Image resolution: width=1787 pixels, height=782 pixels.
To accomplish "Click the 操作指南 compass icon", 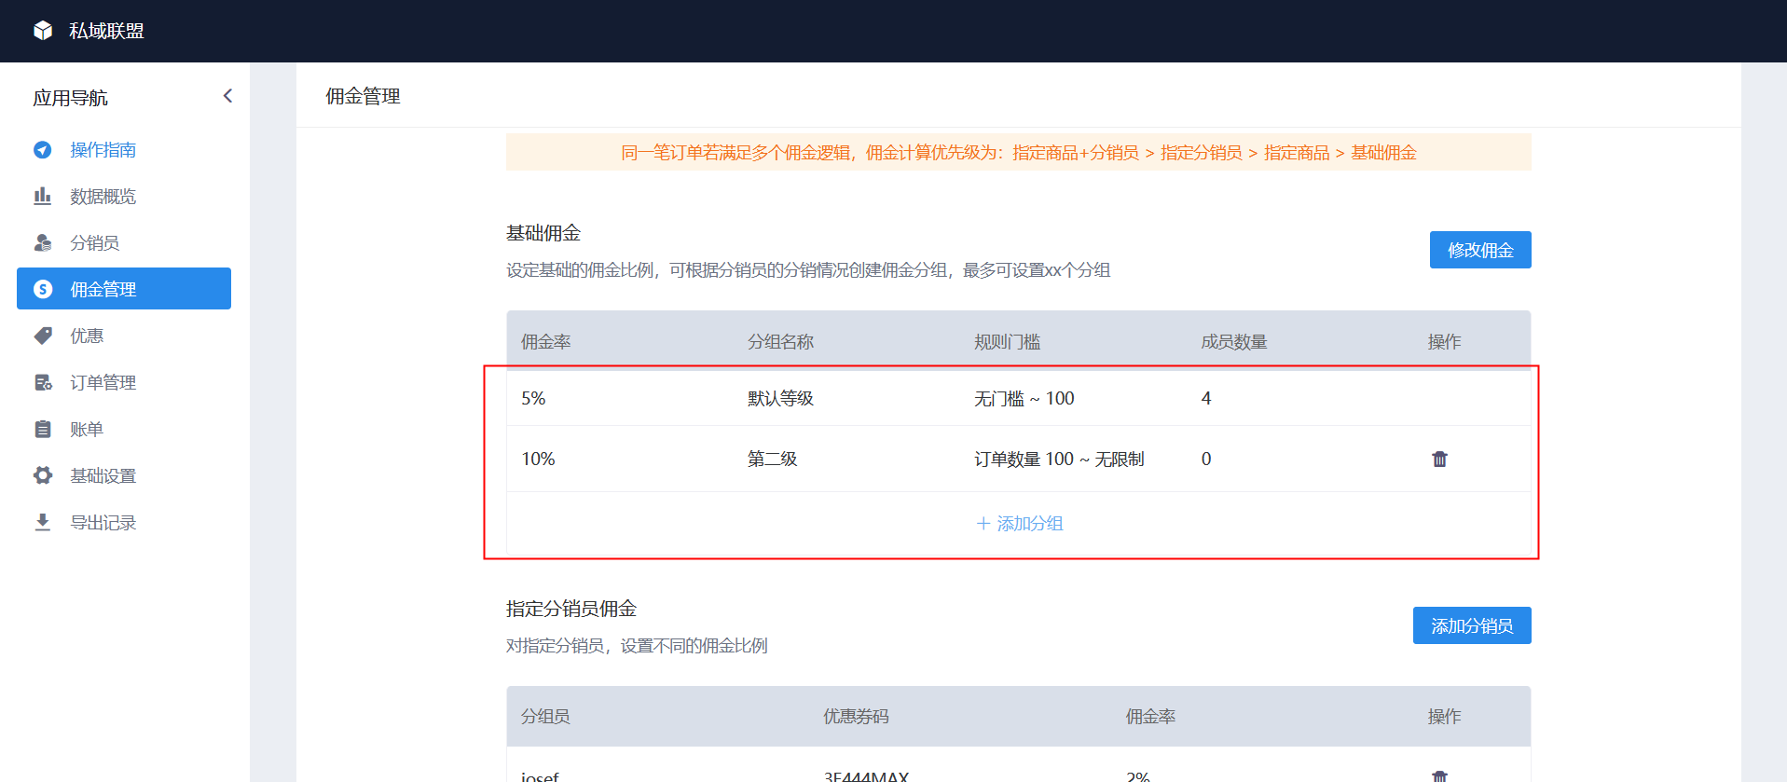I will pyautogui.click(x=43, y=150).
